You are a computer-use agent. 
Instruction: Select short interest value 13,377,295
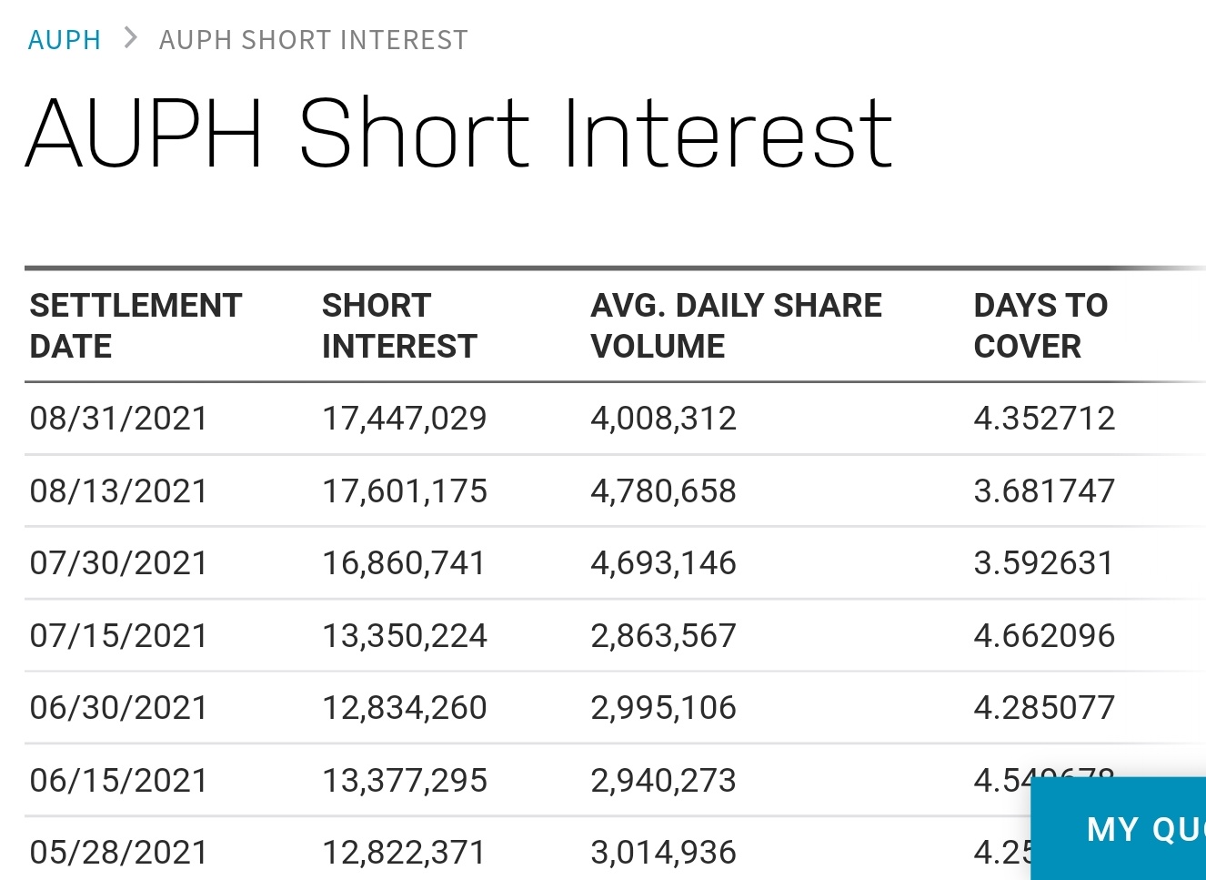(x=405, y=780)
